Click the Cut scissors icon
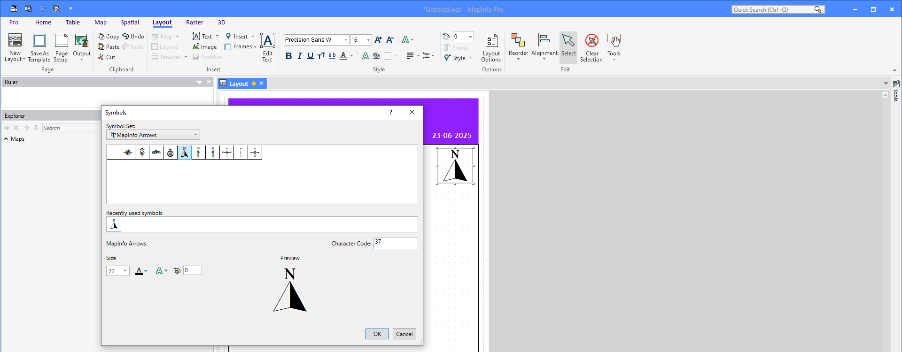Screen dimensions: 902x352 coord(101,57)
